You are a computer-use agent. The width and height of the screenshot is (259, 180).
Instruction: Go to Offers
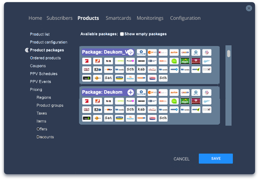[x=42, y=129]
